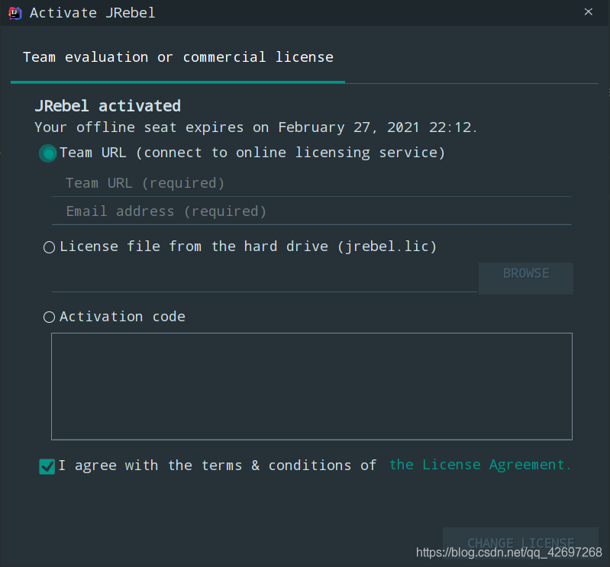Focus the Email address (required) field

[311, 211]
